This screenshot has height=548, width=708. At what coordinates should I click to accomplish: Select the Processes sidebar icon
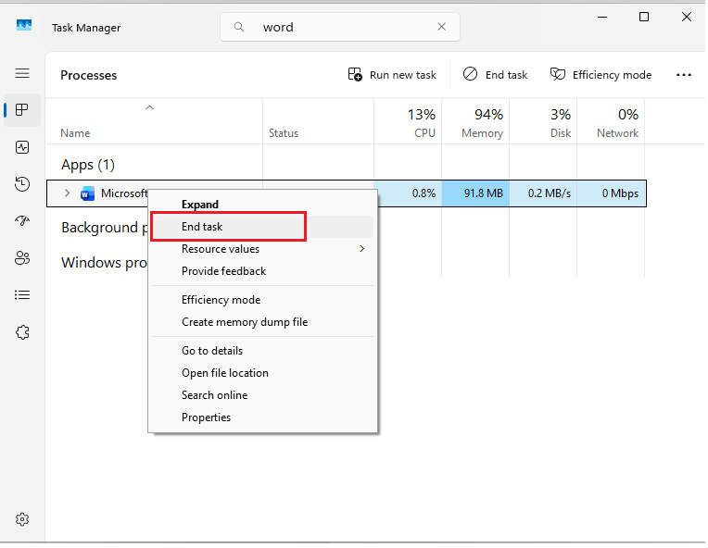[x=22, y=109]
